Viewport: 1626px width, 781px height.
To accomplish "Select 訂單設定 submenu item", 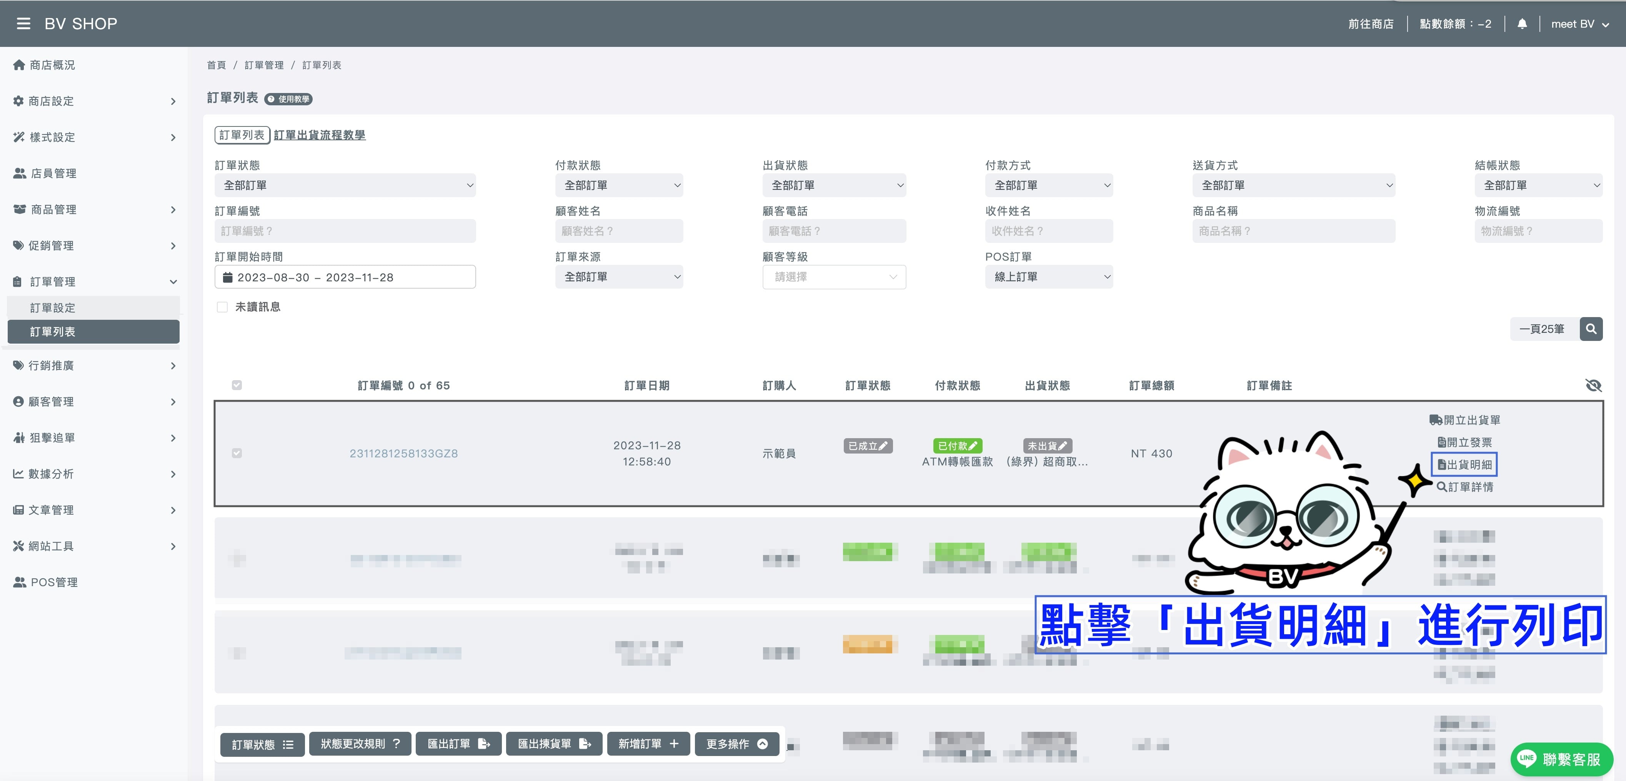I will [x=93, y=308].
